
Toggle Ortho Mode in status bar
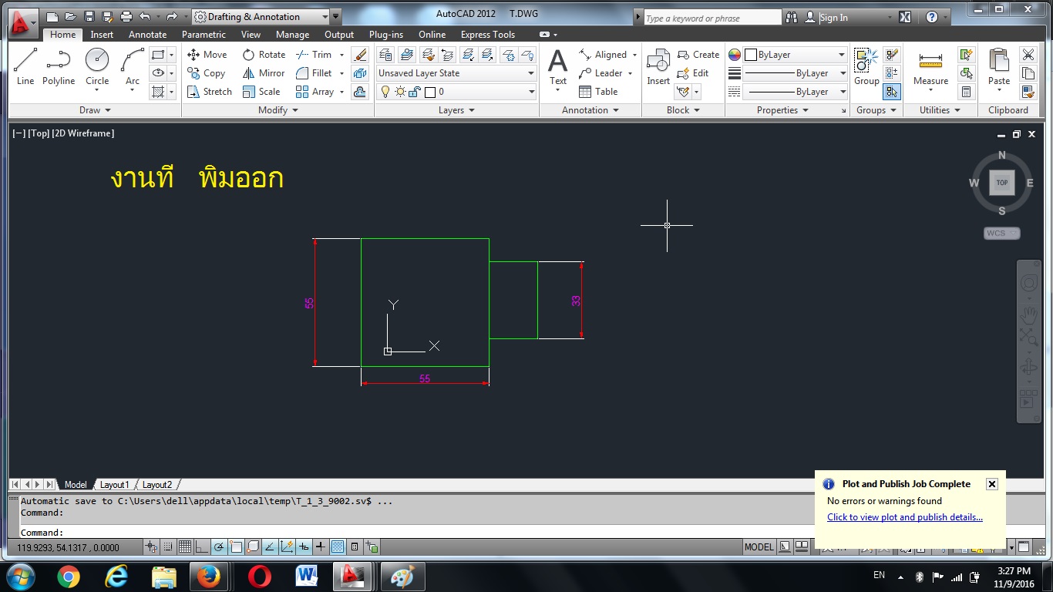202,547
